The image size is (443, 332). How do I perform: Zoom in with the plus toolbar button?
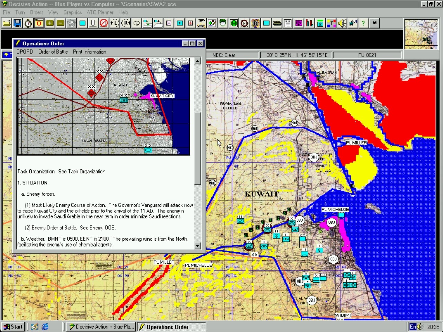tap(50, 23)
